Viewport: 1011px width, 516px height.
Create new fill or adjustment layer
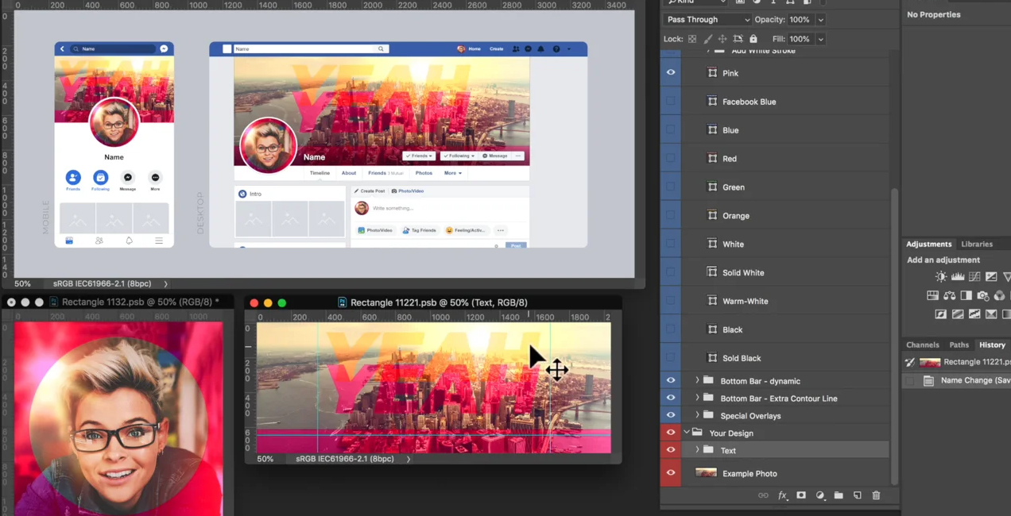820,495
